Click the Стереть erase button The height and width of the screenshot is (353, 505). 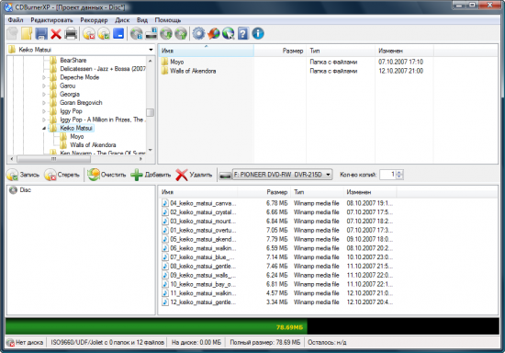pyautogui.click(x=62, y=175)
